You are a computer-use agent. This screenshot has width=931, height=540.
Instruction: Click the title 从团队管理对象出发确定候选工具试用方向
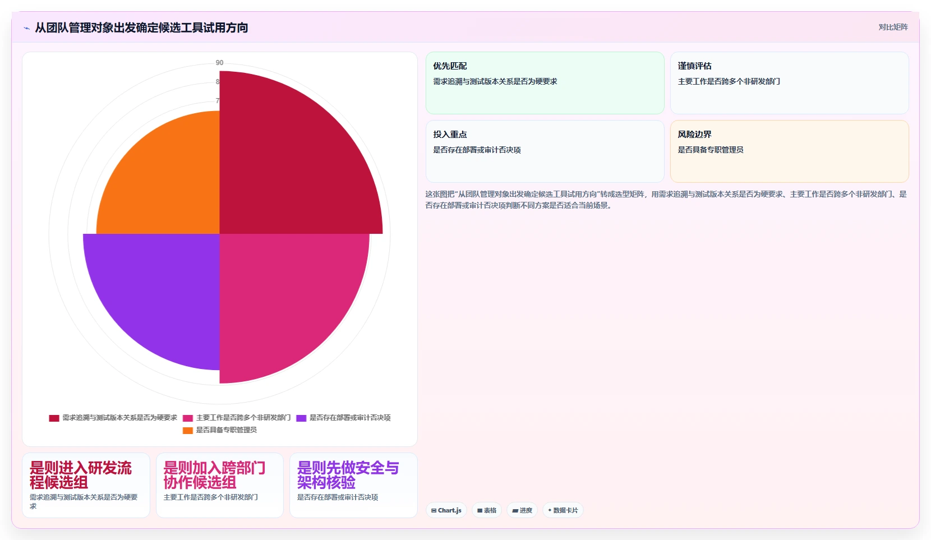(x=141, y=27)
